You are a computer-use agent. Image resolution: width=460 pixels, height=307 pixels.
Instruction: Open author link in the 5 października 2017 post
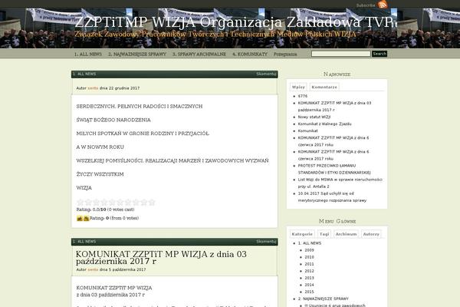tap(93, 269)
